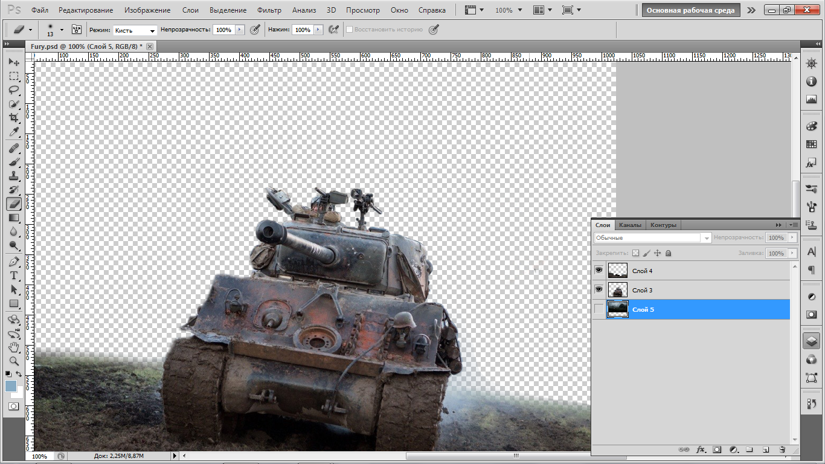Click the trash icon to delete layer
This screenshot has height=464, width=825.
782,449
